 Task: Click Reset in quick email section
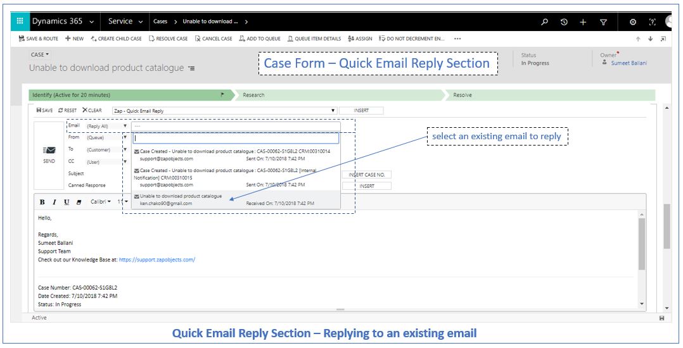pos(68,111)
